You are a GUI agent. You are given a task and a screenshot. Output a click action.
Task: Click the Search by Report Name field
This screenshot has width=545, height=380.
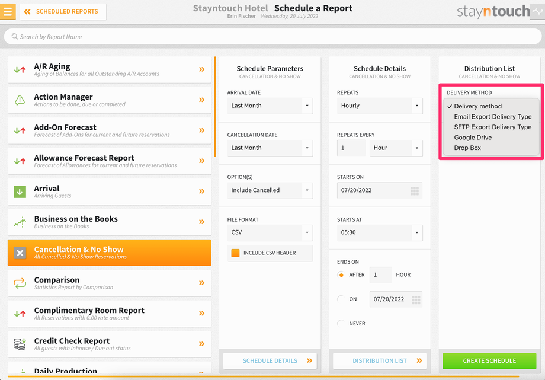(272, 37)
